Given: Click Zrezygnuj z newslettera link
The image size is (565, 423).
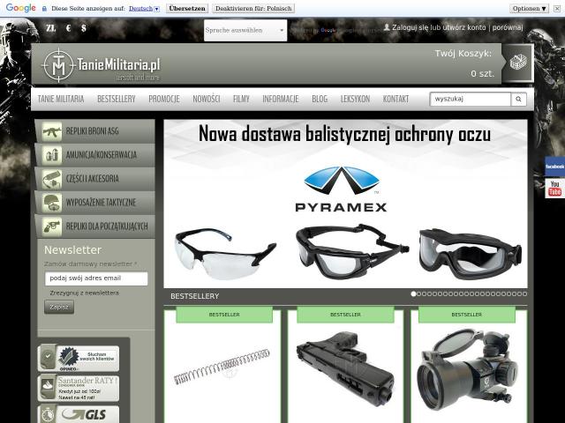Looking at the screenshot, I should click(x=85, y=293).
